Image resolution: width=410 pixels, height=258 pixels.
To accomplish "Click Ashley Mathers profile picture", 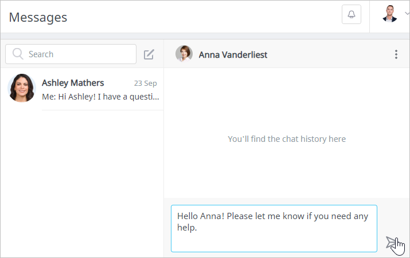I will tap(22, 88).
